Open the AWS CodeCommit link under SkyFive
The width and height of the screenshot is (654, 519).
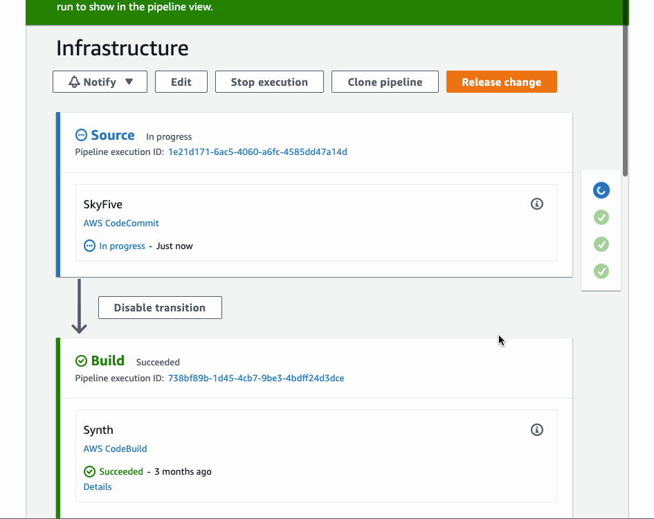[121, 223]
